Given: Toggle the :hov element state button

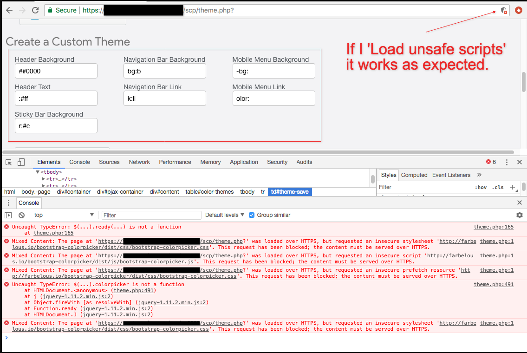Looking at the screenshot, I should tap(481, 187).
